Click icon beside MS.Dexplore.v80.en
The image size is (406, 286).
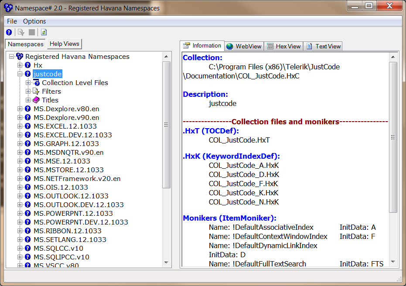pyautogui.click(x=28, y=109)
